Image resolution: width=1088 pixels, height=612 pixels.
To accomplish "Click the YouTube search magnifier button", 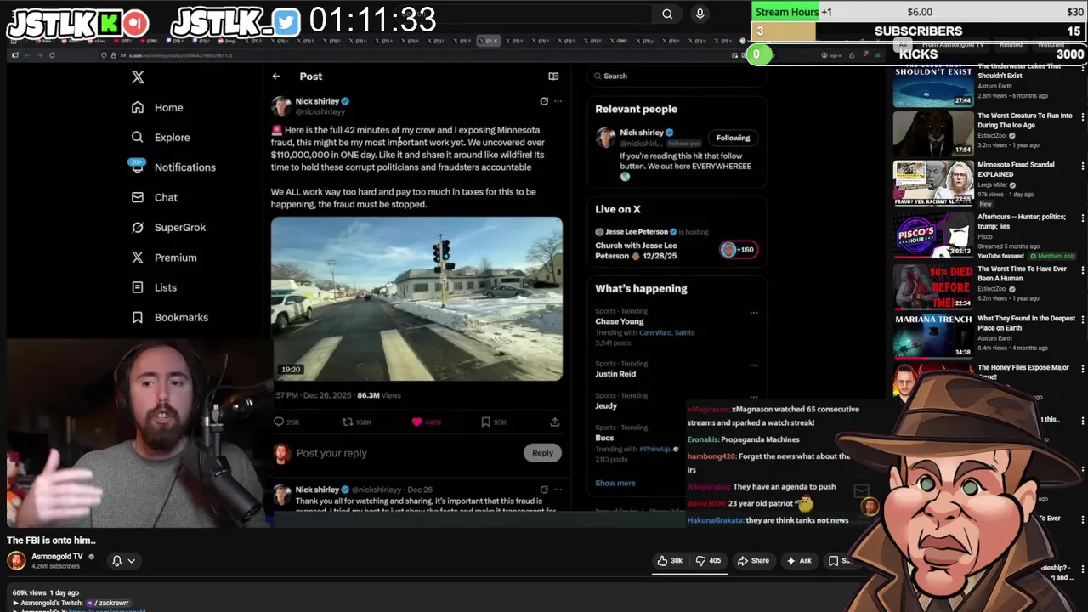I will tap(667, 14).
